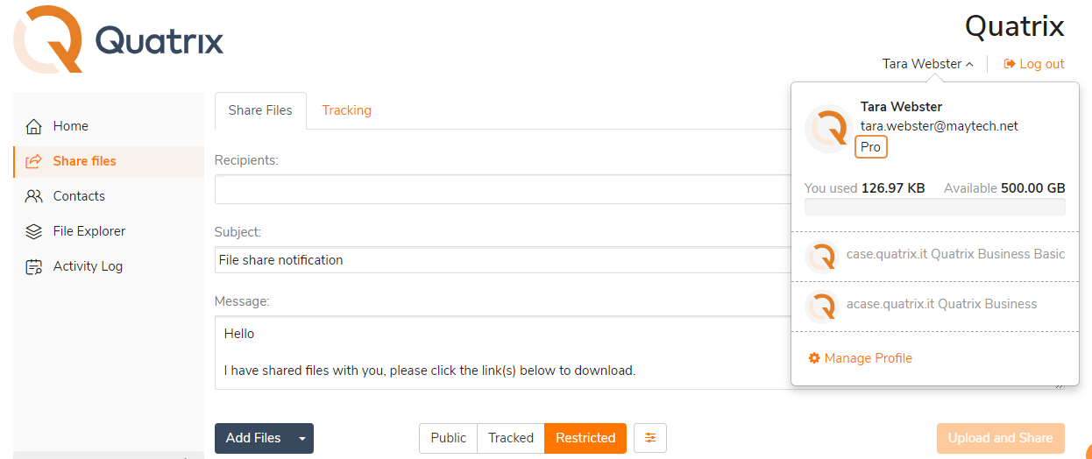
Task: Open the Tracking tab
Action: point(346,110)
